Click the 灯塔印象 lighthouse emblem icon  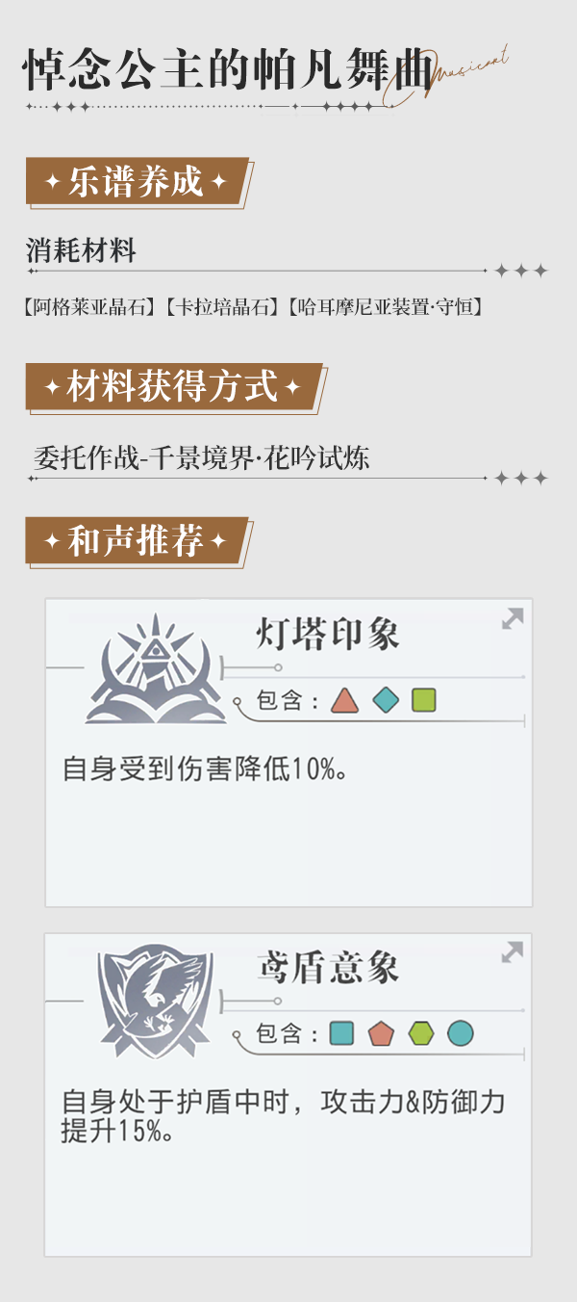click(x=156, y=667)
